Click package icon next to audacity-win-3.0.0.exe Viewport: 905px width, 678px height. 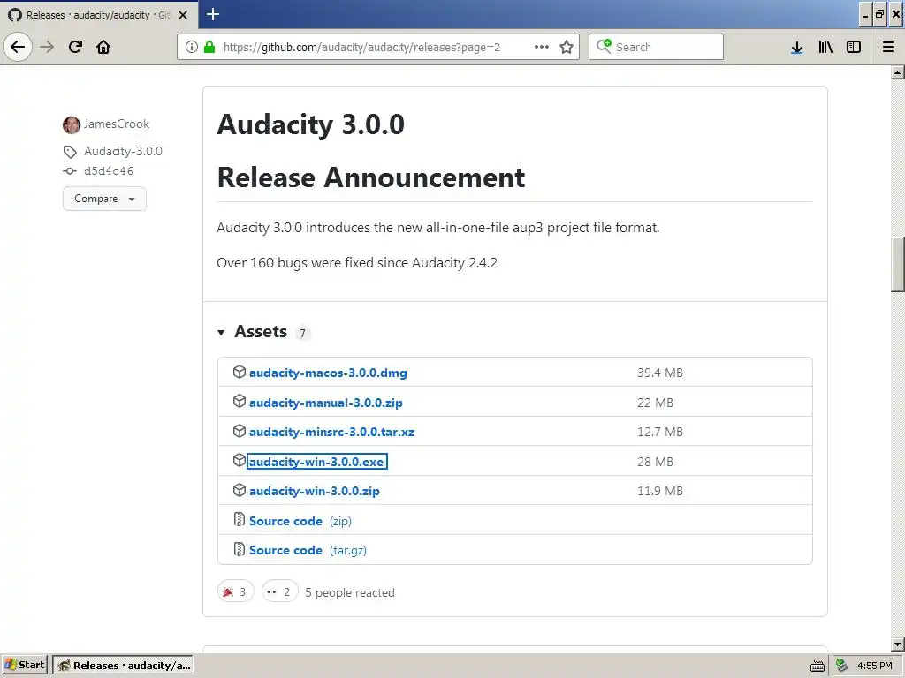(x=239, y=460)
